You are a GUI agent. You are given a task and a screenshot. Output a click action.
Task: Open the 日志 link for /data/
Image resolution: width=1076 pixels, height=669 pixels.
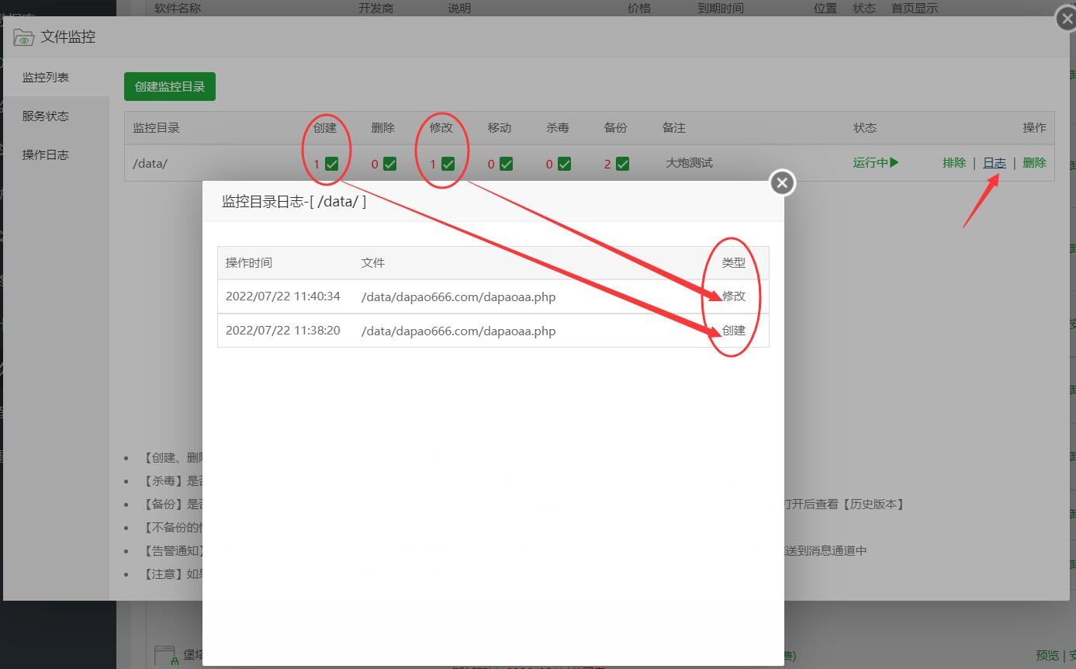995,163
